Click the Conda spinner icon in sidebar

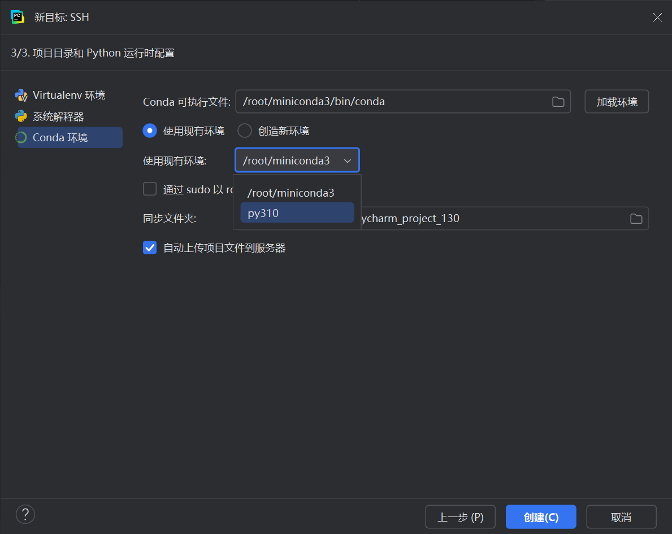21,137
